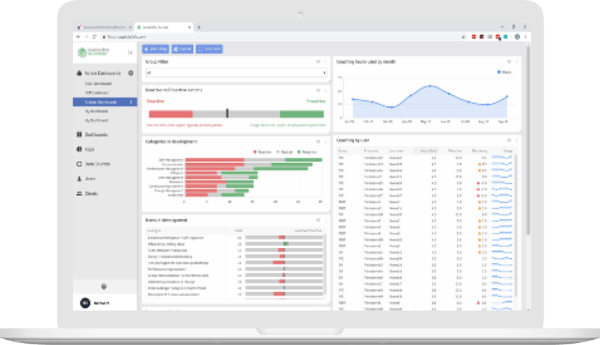Sort Coaching by user table by Usage column
The height and width of the screenshot is (345, 600).
(508, 151)
